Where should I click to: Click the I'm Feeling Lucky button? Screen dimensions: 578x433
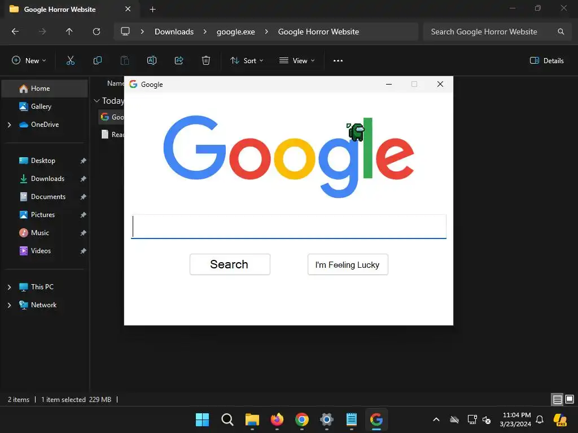coord(348,264)
